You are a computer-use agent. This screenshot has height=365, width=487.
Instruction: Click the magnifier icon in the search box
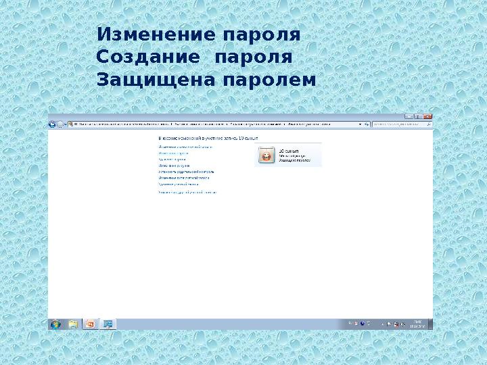pos(430,124)
